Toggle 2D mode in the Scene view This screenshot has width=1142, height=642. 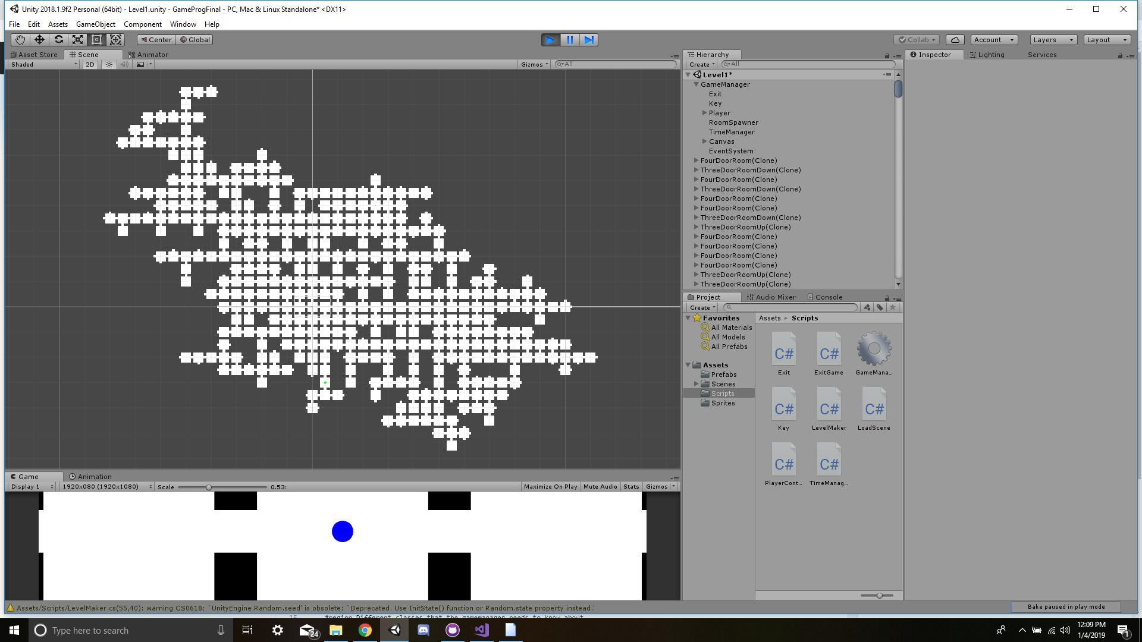(89, 64)
